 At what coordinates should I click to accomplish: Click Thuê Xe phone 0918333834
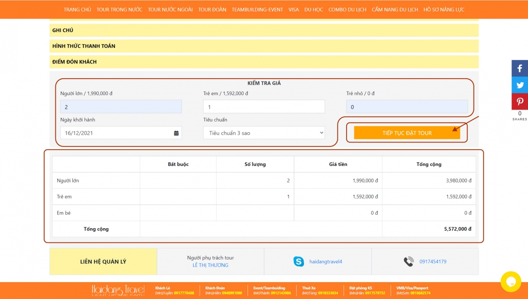pyautogui.click(x=328, y=293)
